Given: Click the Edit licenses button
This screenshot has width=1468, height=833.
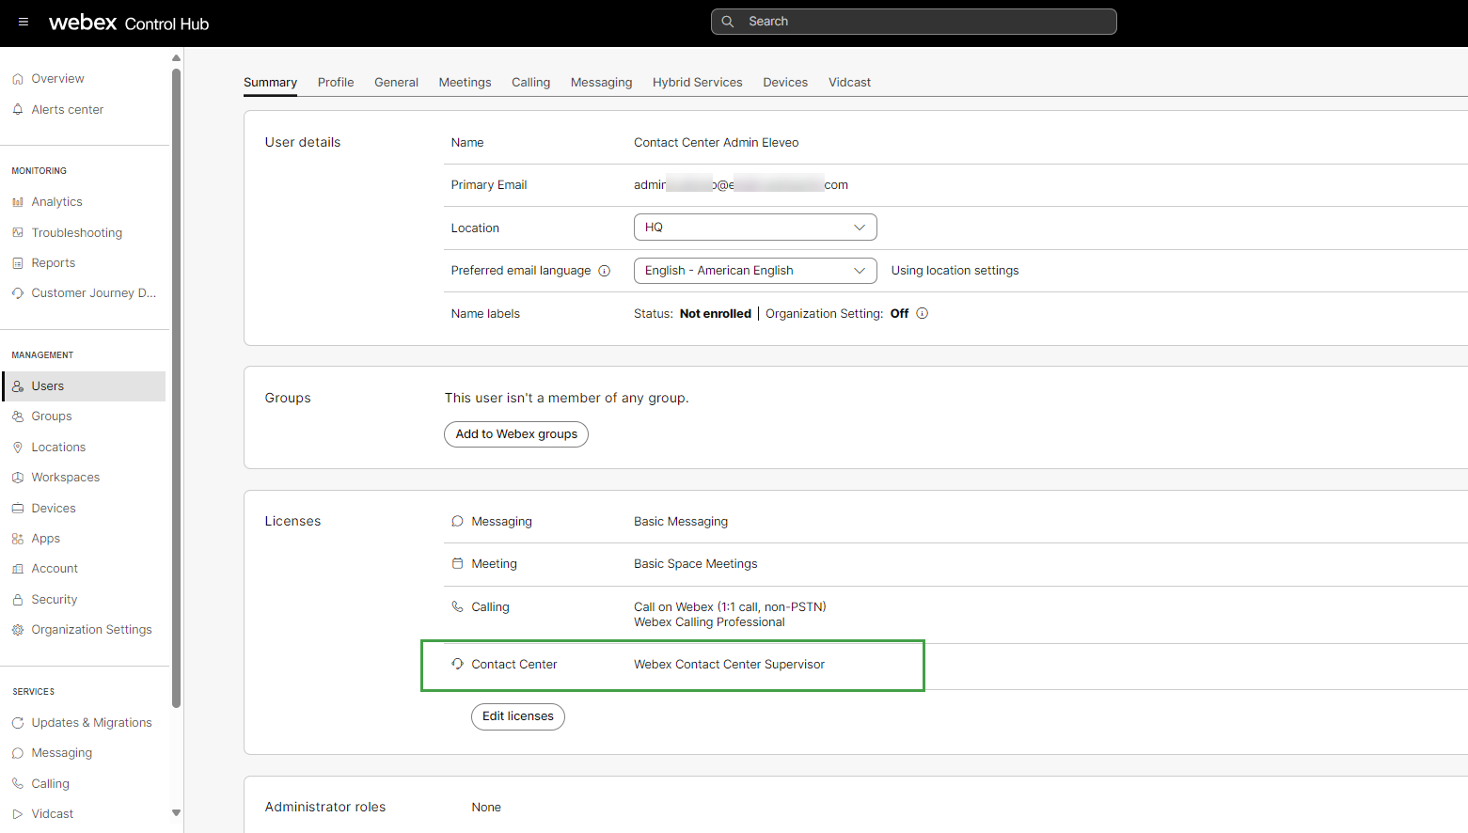Looking at the screenshot, I should (x=518, y=716).
